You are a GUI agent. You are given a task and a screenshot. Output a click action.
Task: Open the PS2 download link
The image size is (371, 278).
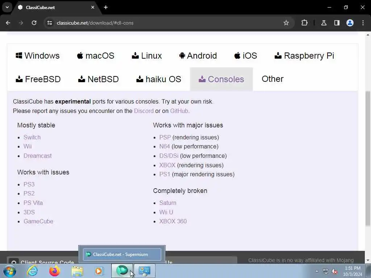[29, 194]
